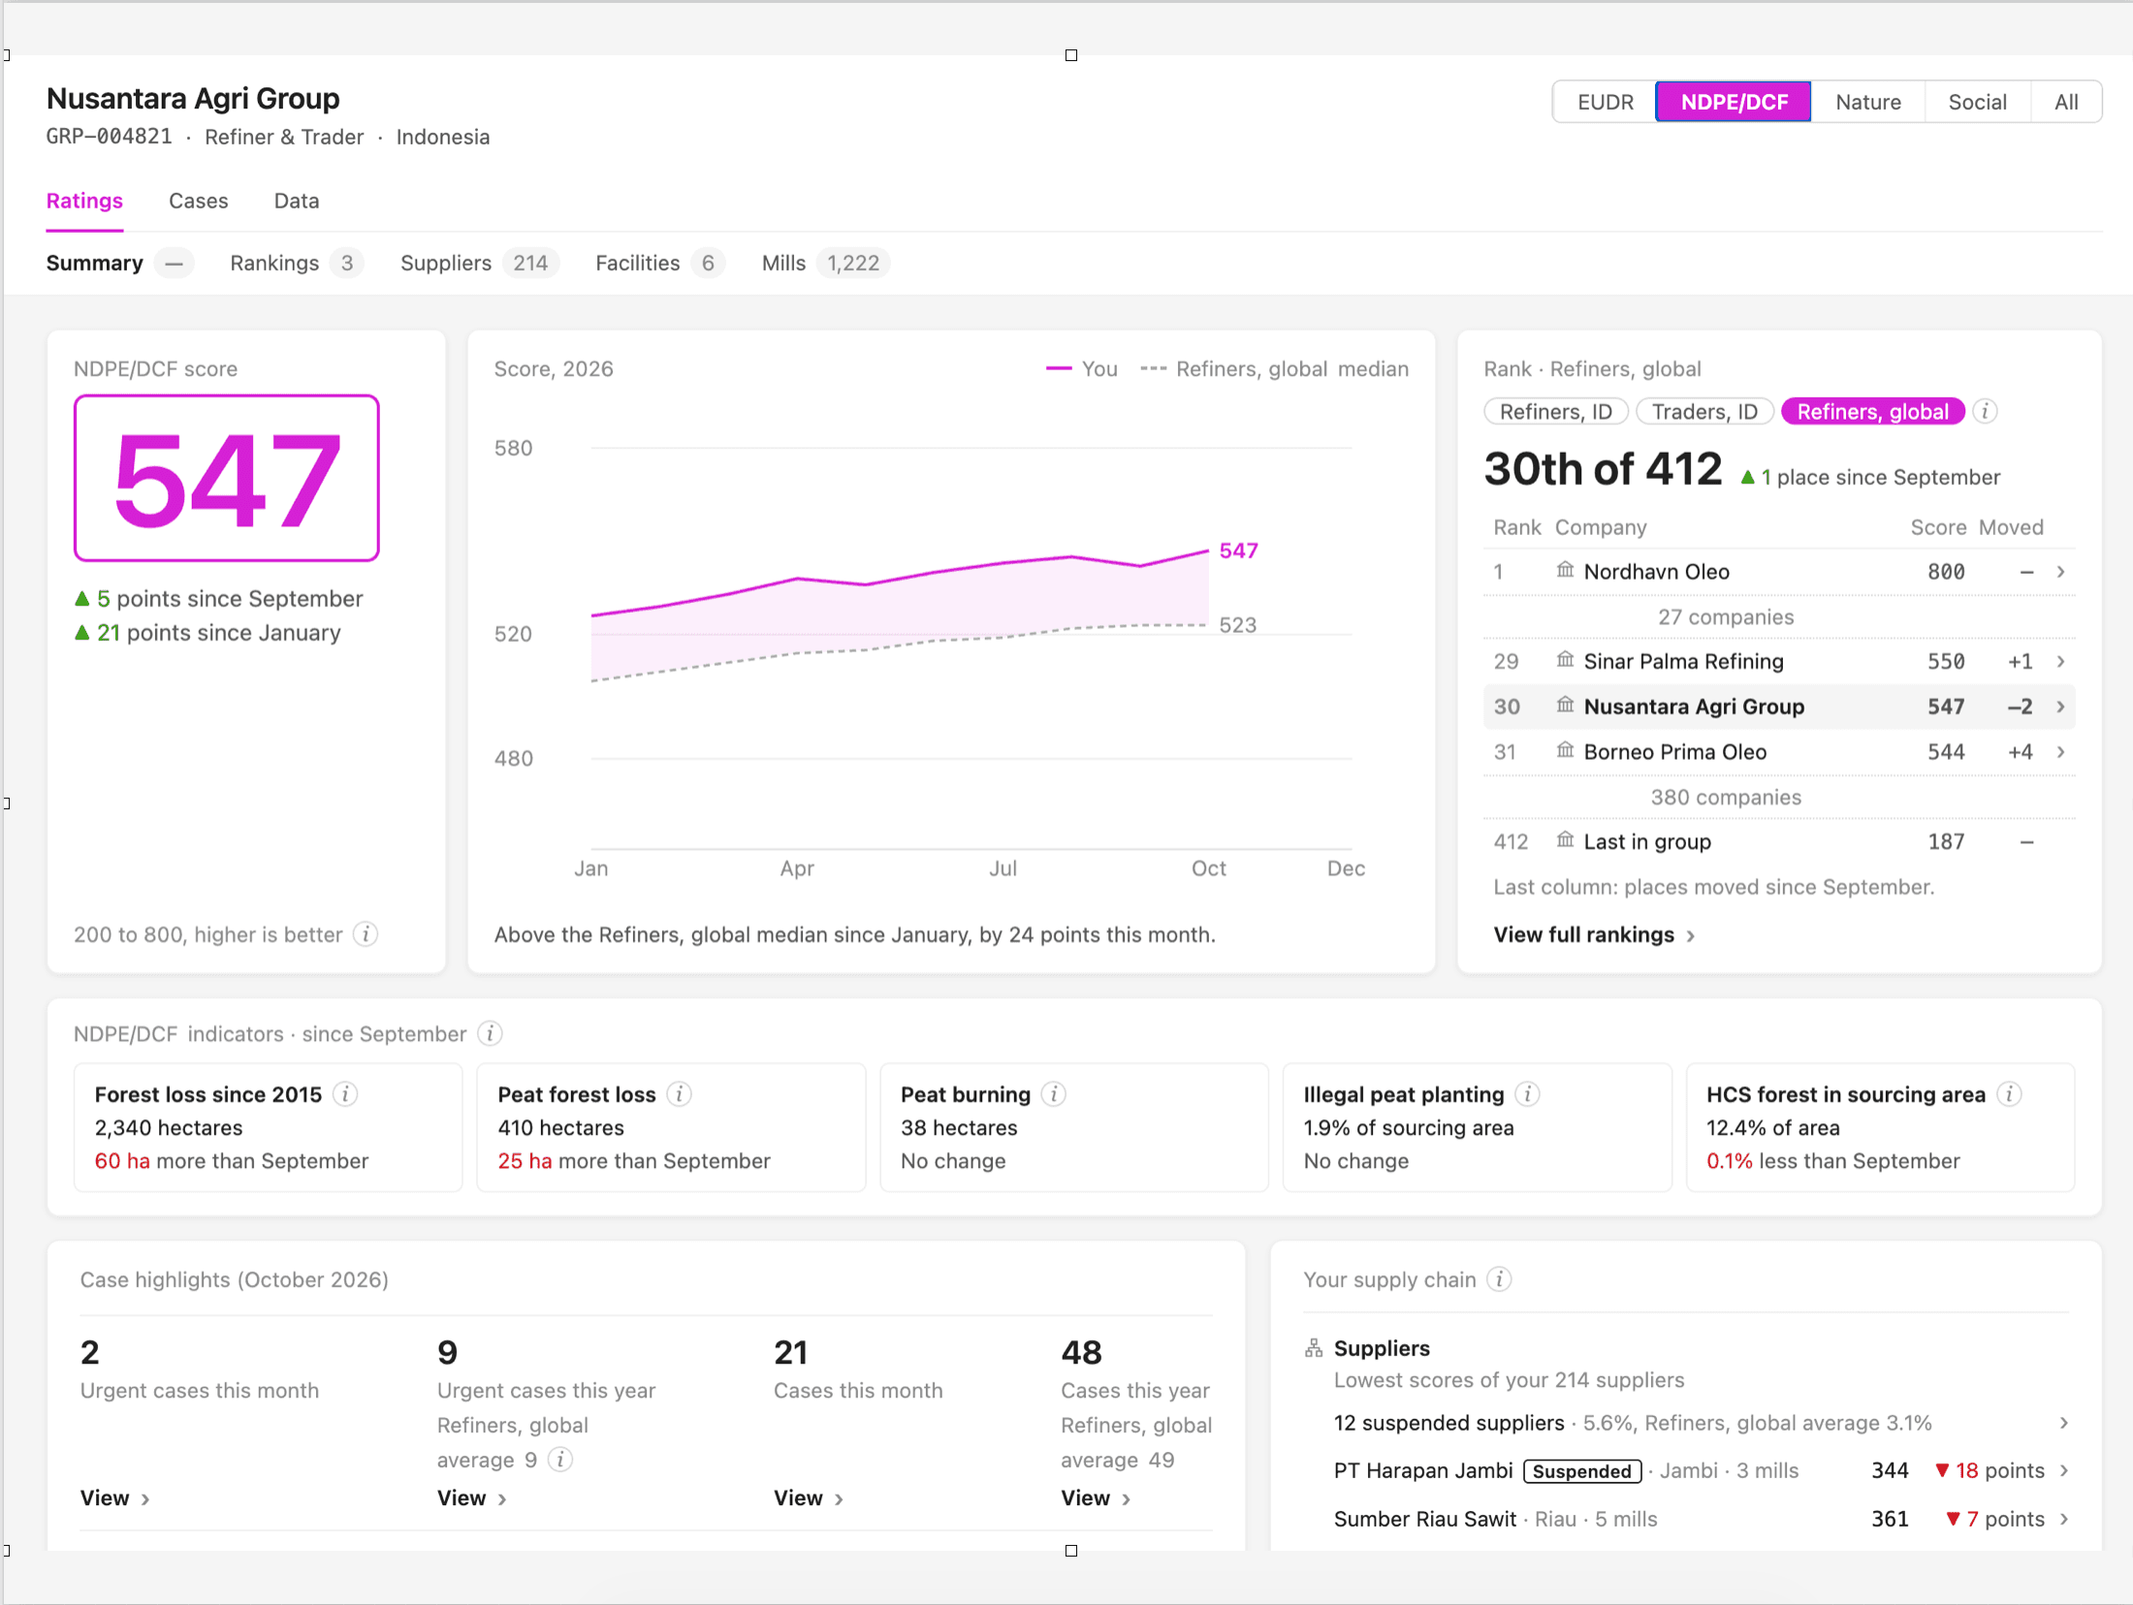Show info for Peat burning indicator

click(x=1054, y=1094)
